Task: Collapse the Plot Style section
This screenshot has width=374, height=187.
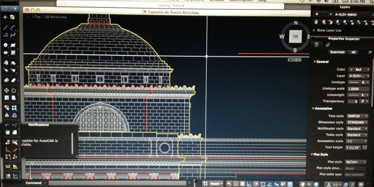Action: point(312,155)
